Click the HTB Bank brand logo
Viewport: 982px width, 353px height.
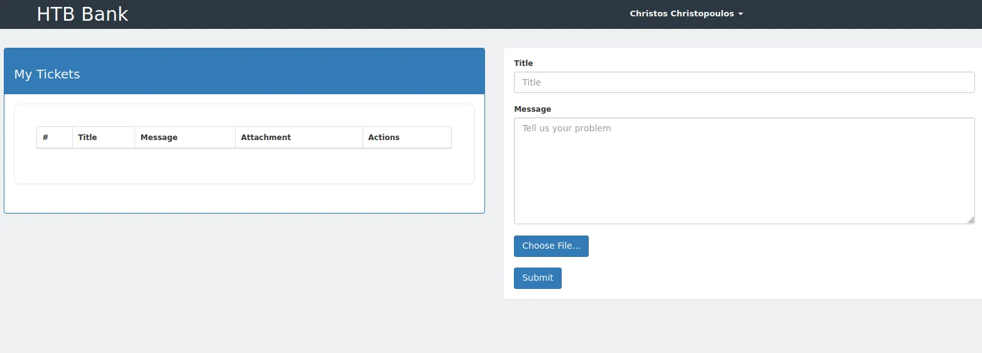(82, 14)
